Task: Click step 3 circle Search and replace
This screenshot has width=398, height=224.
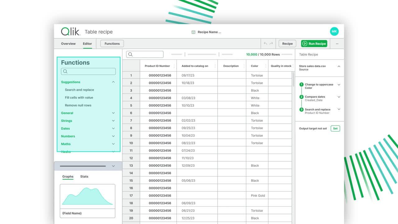Action: click(x=301, y=110)
